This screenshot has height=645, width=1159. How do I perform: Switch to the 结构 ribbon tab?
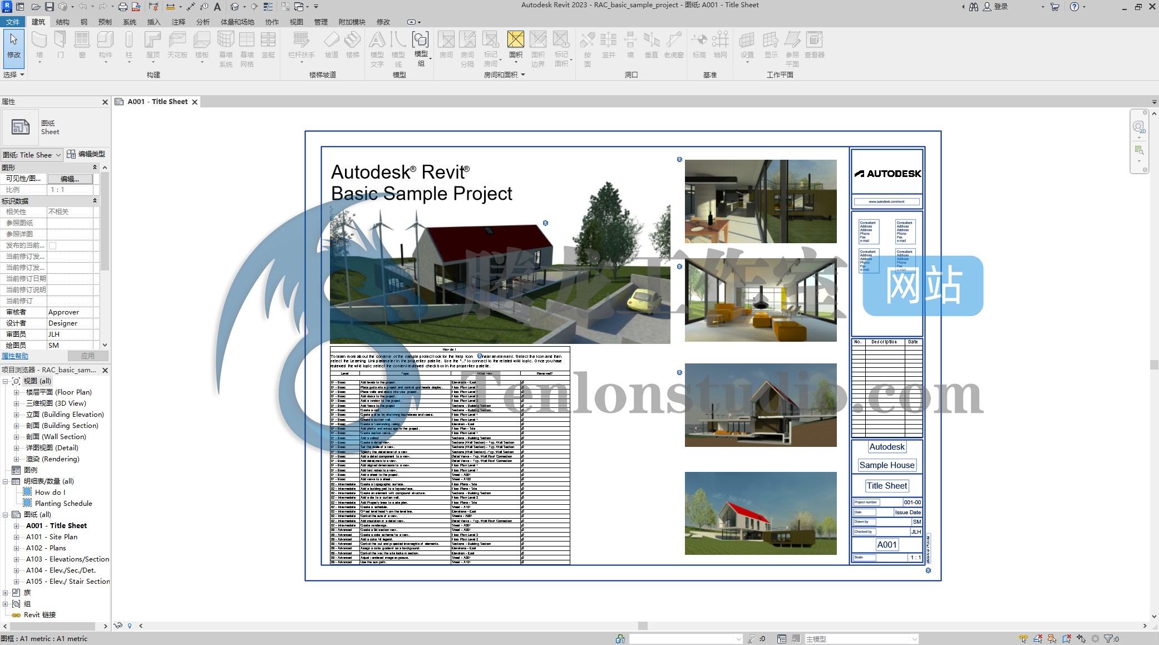[63, 22]
